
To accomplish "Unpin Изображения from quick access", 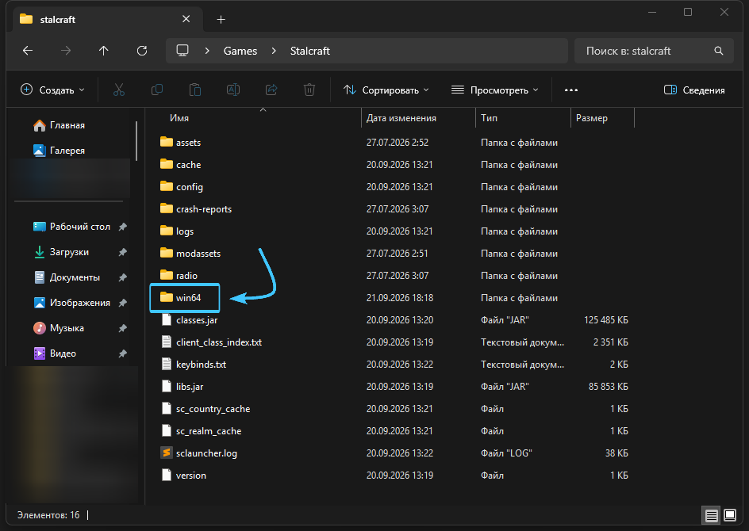I will [x=123, y=303].
